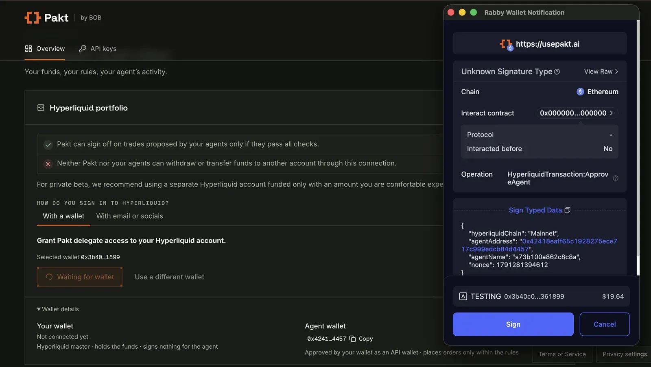Image resolution: width=651 pixels, height=367 pixels.
Task: Minimize the Rabby Wallet Notification window
Action: [x=462, y=12]
